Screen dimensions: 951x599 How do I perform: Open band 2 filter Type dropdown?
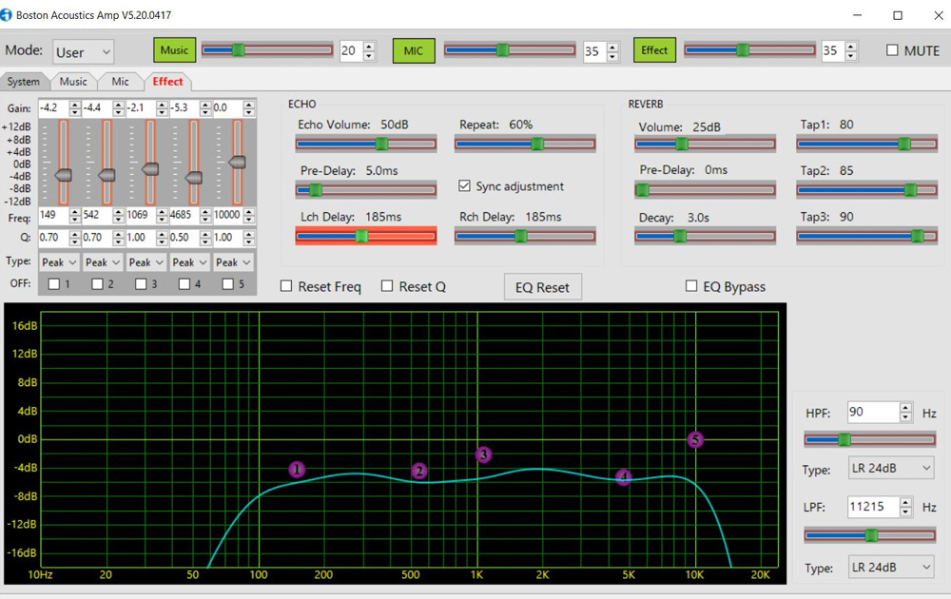[103, 261]
